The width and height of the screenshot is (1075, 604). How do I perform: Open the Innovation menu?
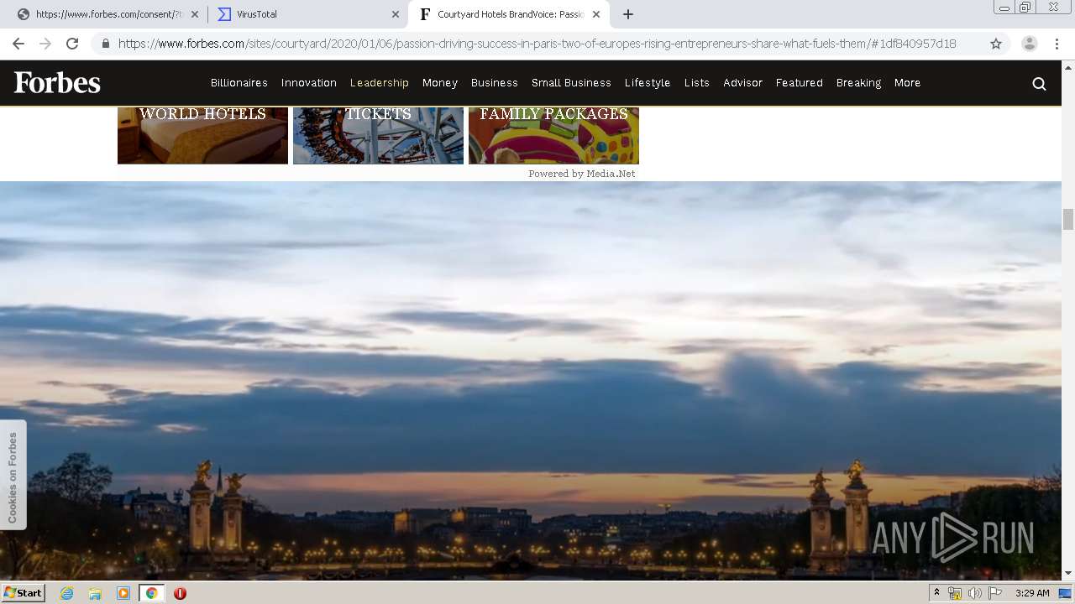tap(309, 83)
